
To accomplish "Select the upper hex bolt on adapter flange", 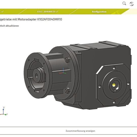I will [67, 60].
